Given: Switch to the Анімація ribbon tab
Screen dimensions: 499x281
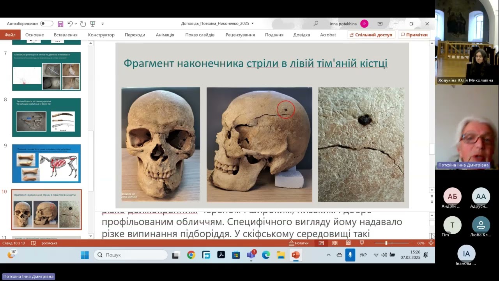Looking at the screenshot, I should tap(165, 35).
